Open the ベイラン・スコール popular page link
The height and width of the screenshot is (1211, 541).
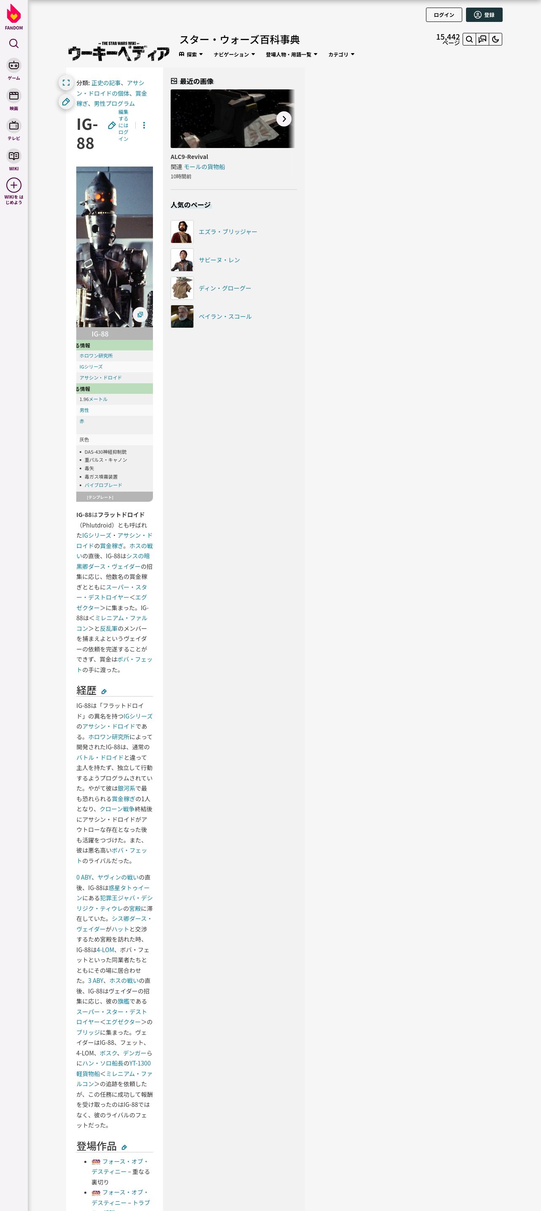pyautogui.click(x=225, y=316)
